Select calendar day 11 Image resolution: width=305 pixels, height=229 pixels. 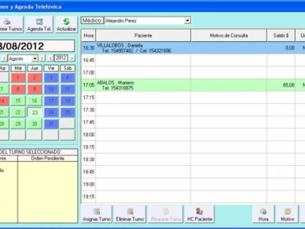(x=67, y=89)
